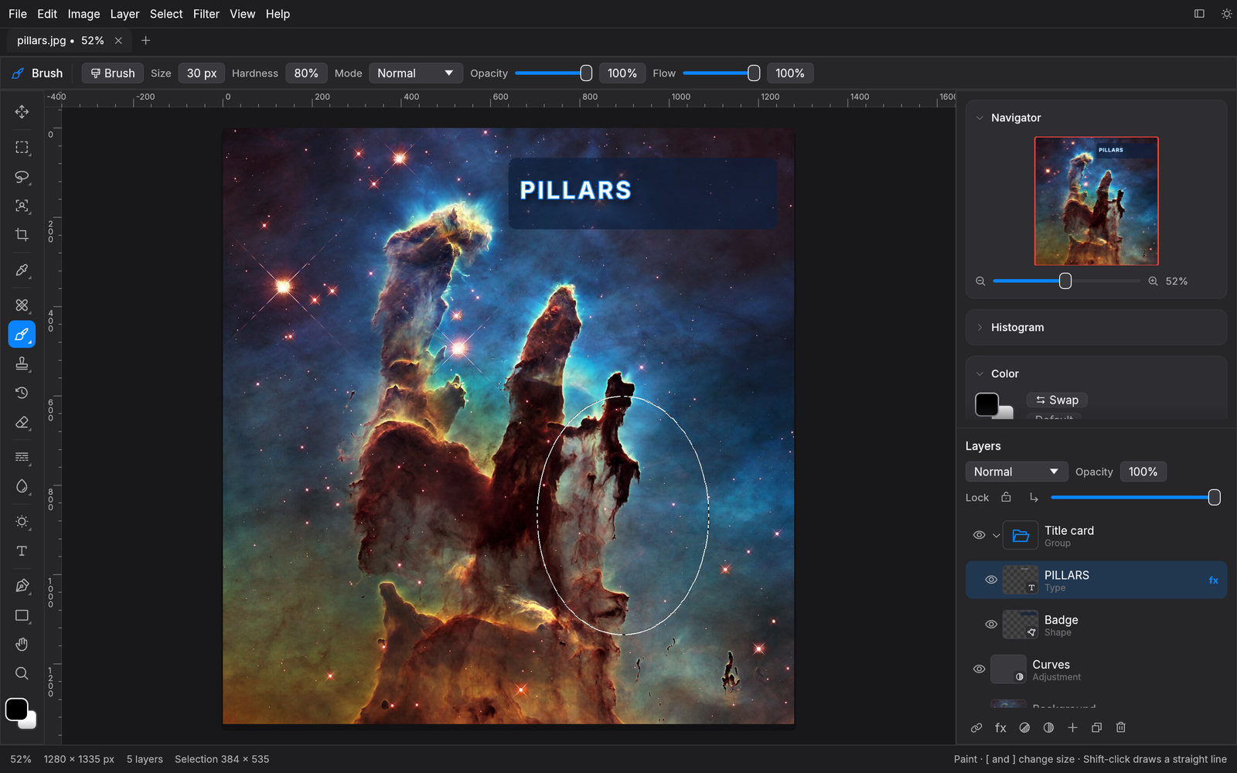
Task: Select the Lasso tool
Action: [22, 176]
